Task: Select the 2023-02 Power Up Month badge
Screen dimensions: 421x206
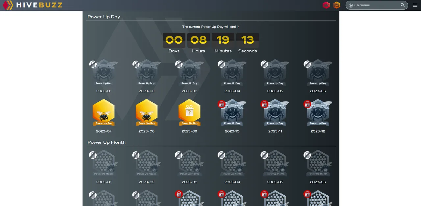Action: [x=146, y=164]
